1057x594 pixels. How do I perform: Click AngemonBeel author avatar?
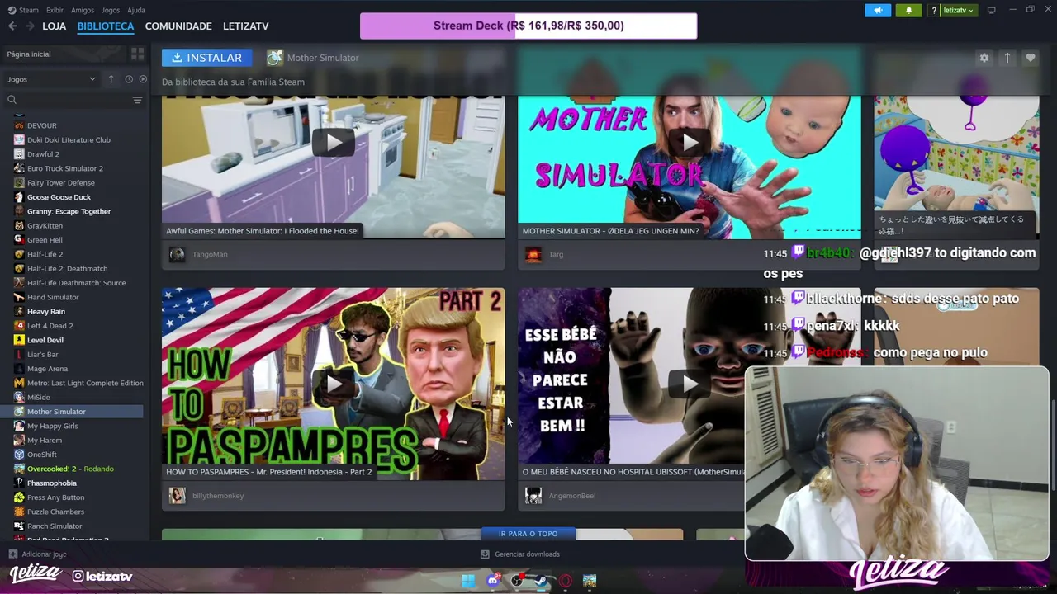pyautogui.click(x=533, y=495)
